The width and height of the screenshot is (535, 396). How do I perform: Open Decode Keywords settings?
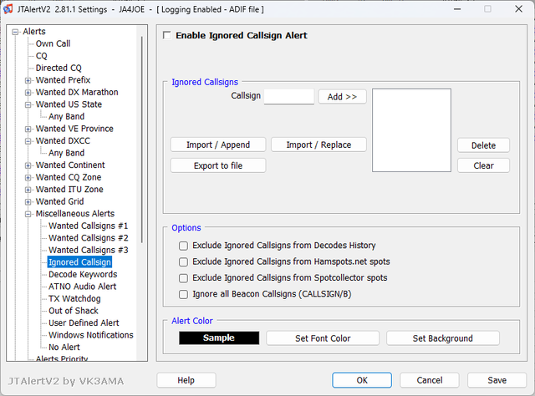[83, 275]
